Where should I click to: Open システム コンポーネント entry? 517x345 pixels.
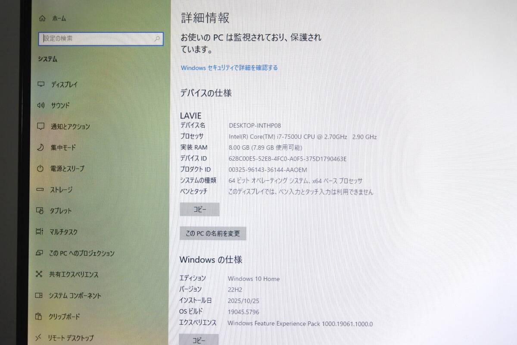pyautogui.click(x=75, y=296)
